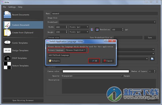Screen dimensions: 162x105
Task: Click the Canvas color swatch
Action: (x=96, y=71)
